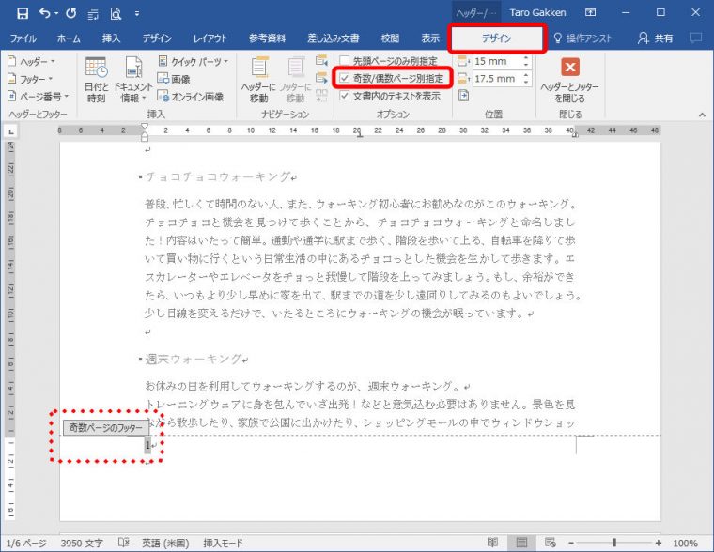Insert 日付と時刻
The width and height of the screenshot is (714, 552).
click(96, 80)
